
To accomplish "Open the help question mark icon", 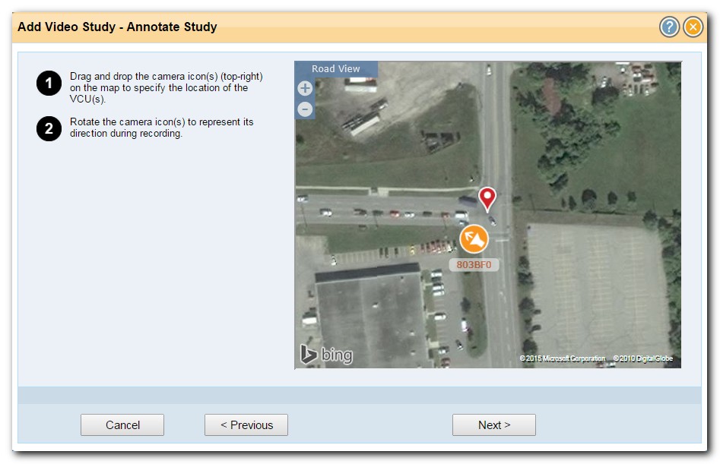I will pos(668,27).
